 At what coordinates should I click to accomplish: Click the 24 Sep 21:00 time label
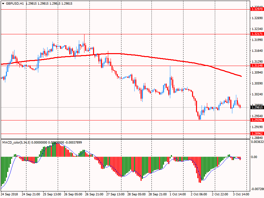[x=31, y=194]
